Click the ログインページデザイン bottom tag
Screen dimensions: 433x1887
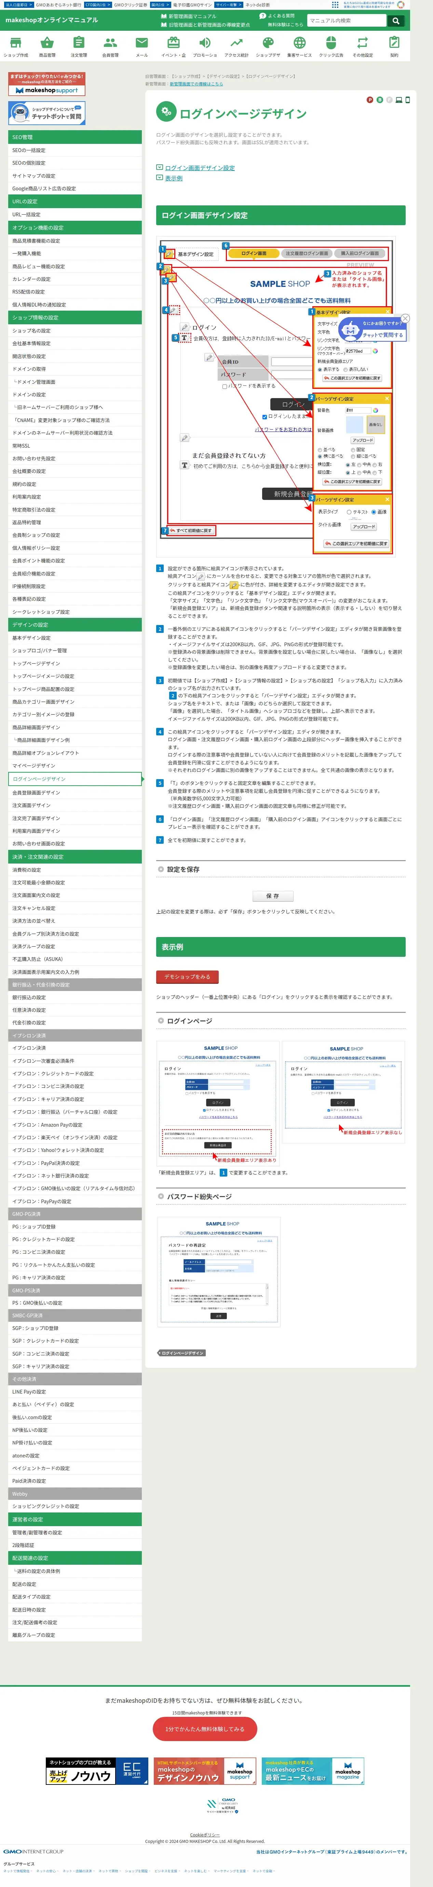(181, 1353)
